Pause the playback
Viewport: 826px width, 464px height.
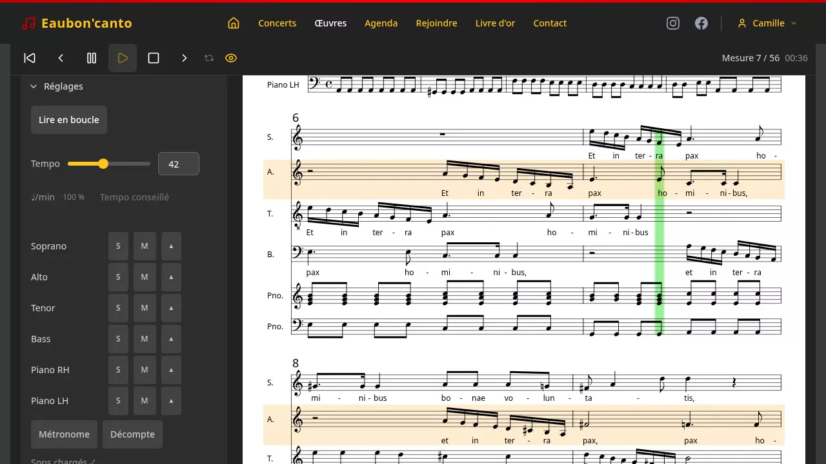click(x=92, y=58)
